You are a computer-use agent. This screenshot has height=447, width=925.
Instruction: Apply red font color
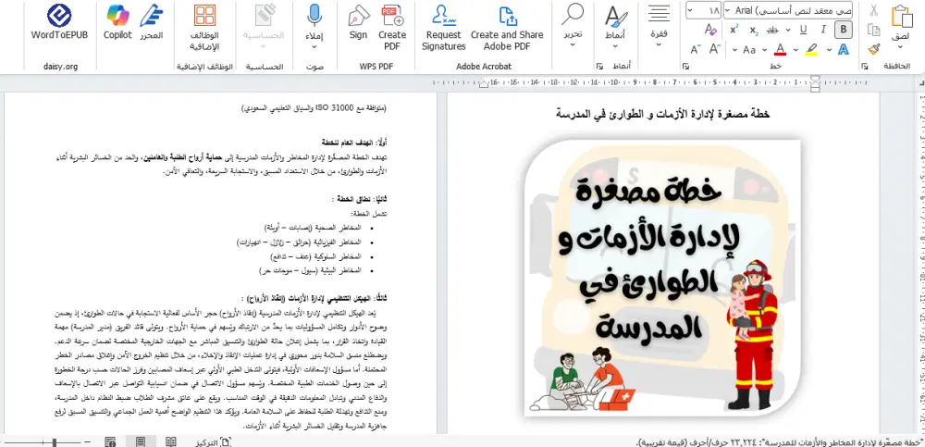click(781, 50)
